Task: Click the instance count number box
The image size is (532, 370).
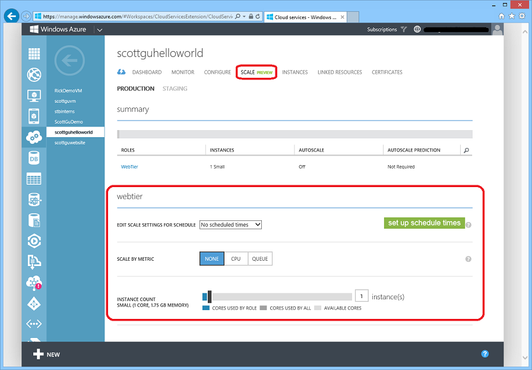Action: pos(362,296)
